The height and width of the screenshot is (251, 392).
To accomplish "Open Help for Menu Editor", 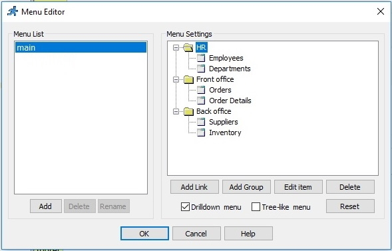I will 248,234.
